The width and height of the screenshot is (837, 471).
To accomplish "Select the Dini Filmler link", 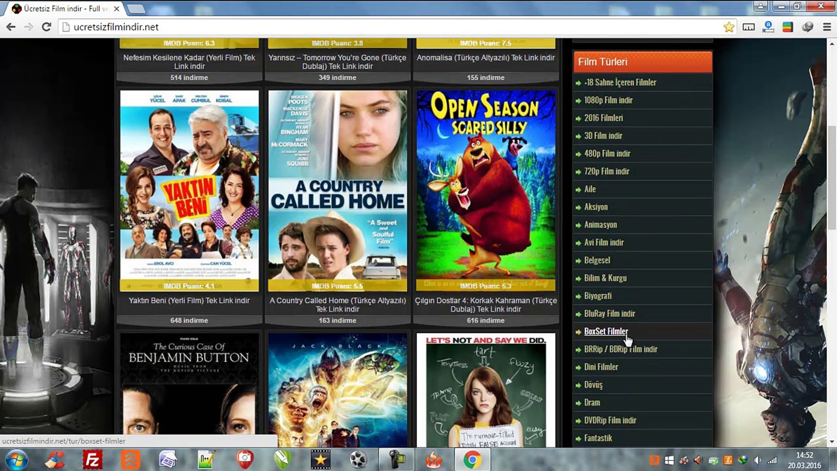I will 601,367.
